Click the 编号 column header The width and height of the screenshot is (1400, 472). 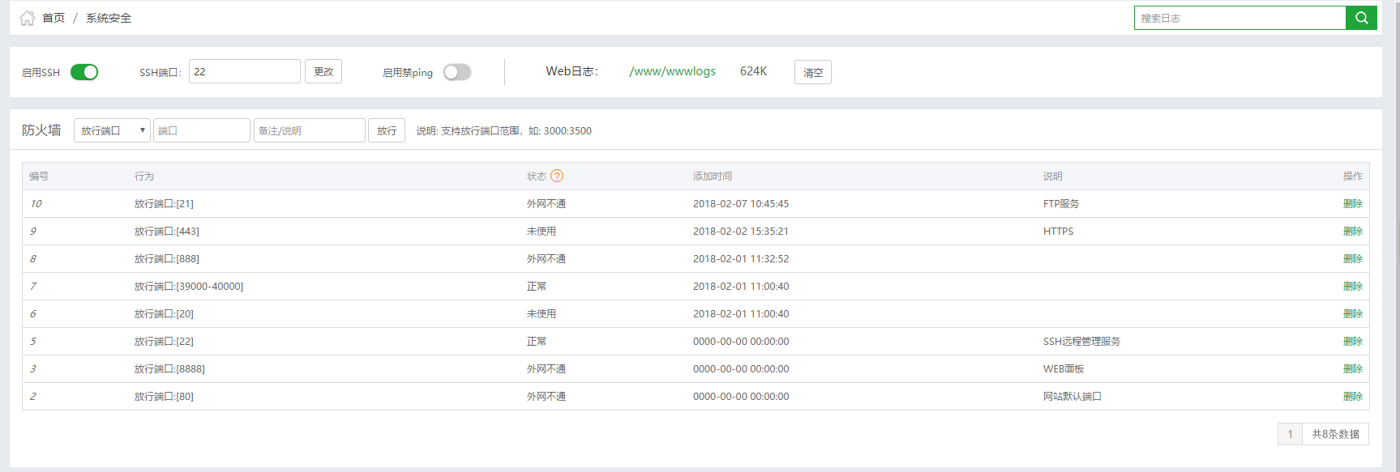(39, 176)
